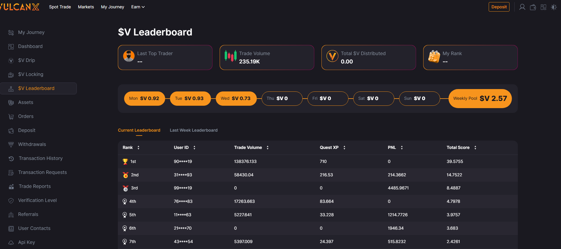The image size is (561, 249).
Task: Switch to Last Week Leaderboard tab
Action: pos(193,130)
